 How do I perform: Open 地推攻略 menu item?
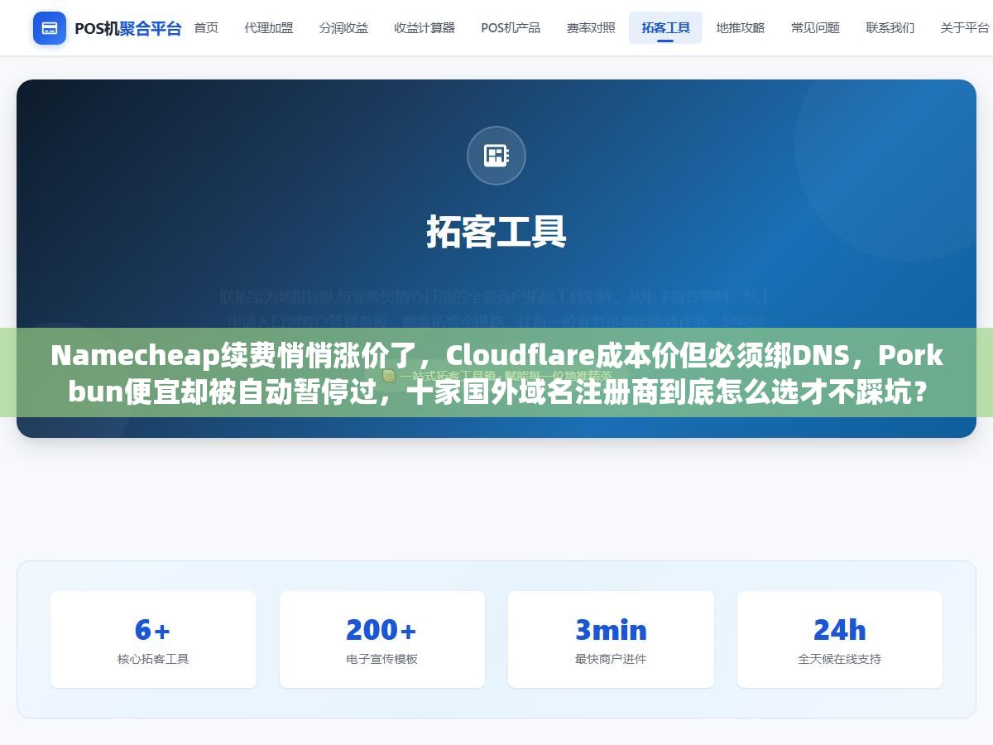741,28
